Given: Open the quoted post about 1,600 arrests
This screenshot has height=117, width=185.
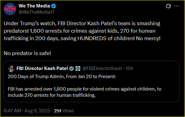Looking at the screenshot, I should tap(92, 82).
